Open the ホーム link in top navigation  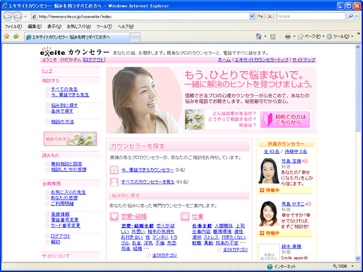coord(224,60)
